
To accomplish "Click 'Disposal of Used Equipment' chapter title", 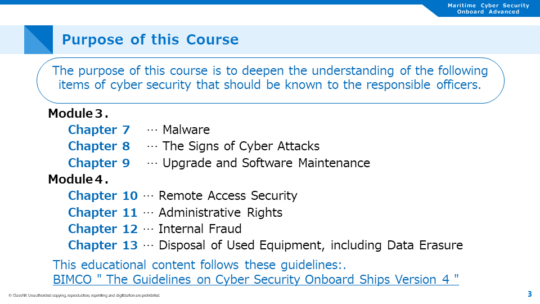I will [x=310, y=245].
